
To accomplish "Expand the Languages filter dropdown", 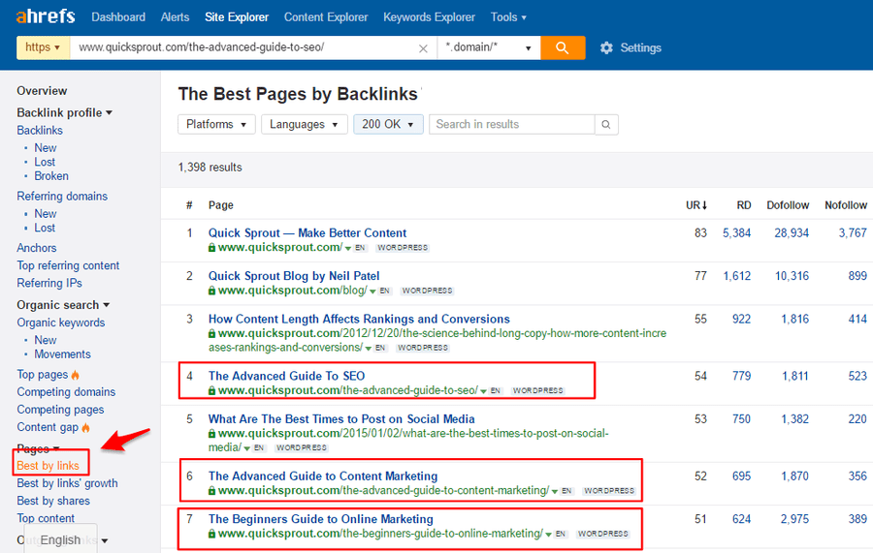I will click(305, 124).
